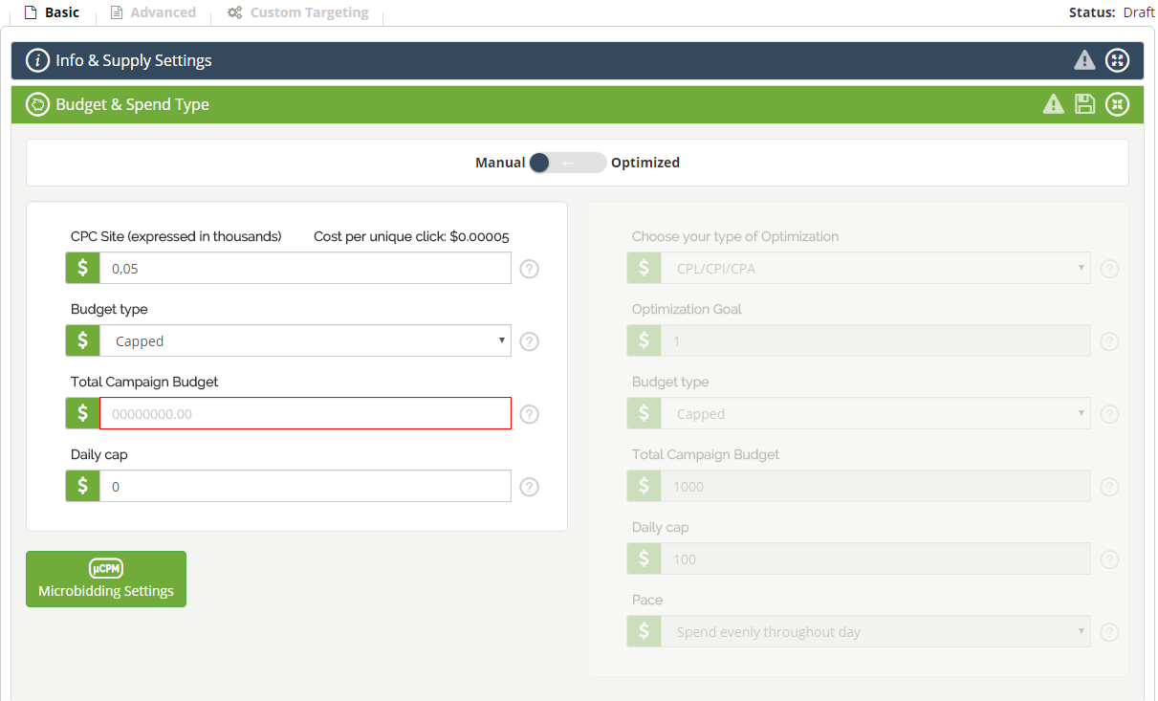Click the 'Manual' label beside the switch
Viewport: 1158px width, 701px height.
coord(500,163)
